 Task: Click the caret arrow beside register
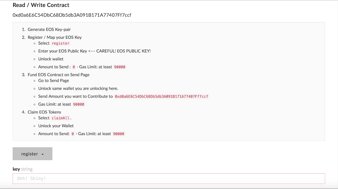(x=43, y=154)
